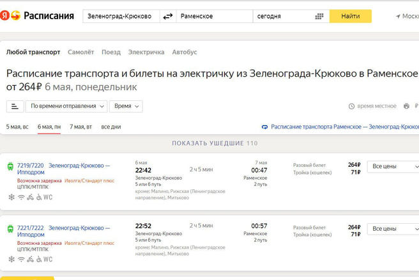This screenshot has height=280, width=419.
Task: Open 'Все цены' dropdown for 22:52 train
Action: (x=393, y=228)
